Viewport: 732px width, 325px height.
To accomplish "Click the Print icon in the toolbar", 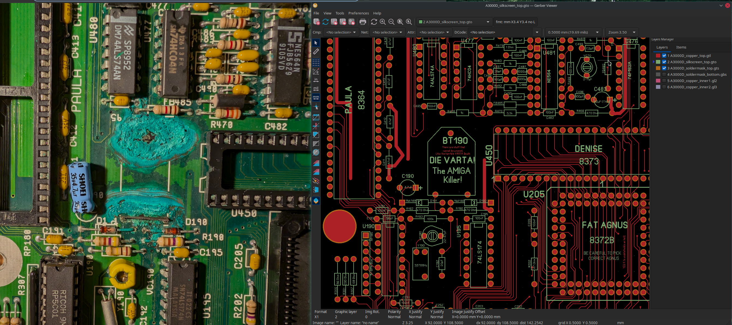I will point(363,22).
